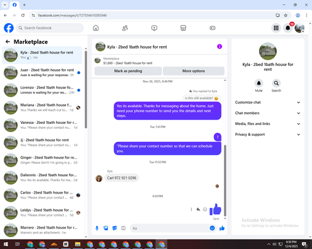Image resolution: width=312 pixels, height=249 pixels.
Task: Open the apps menu grid icon
Action: [x=276, y=28]
